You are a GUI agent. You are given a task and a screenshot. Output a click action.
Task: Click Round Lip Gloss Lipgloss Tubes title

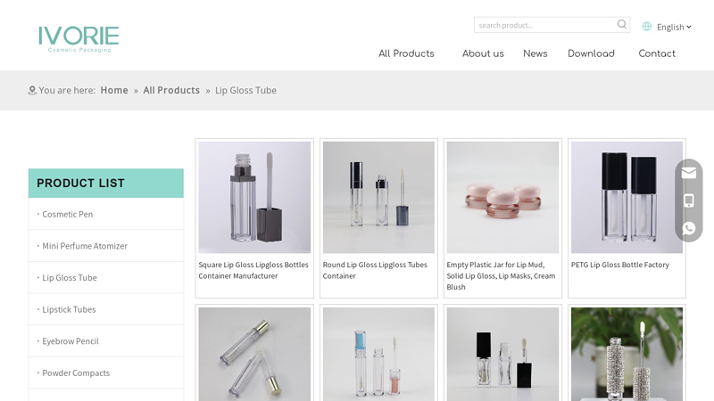pos(375,270)
